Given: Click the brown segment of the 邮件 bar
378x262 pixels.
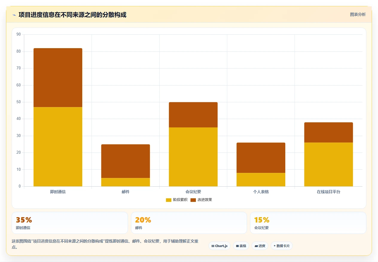Looking at the screenshot, I should [x=126, y=161].
